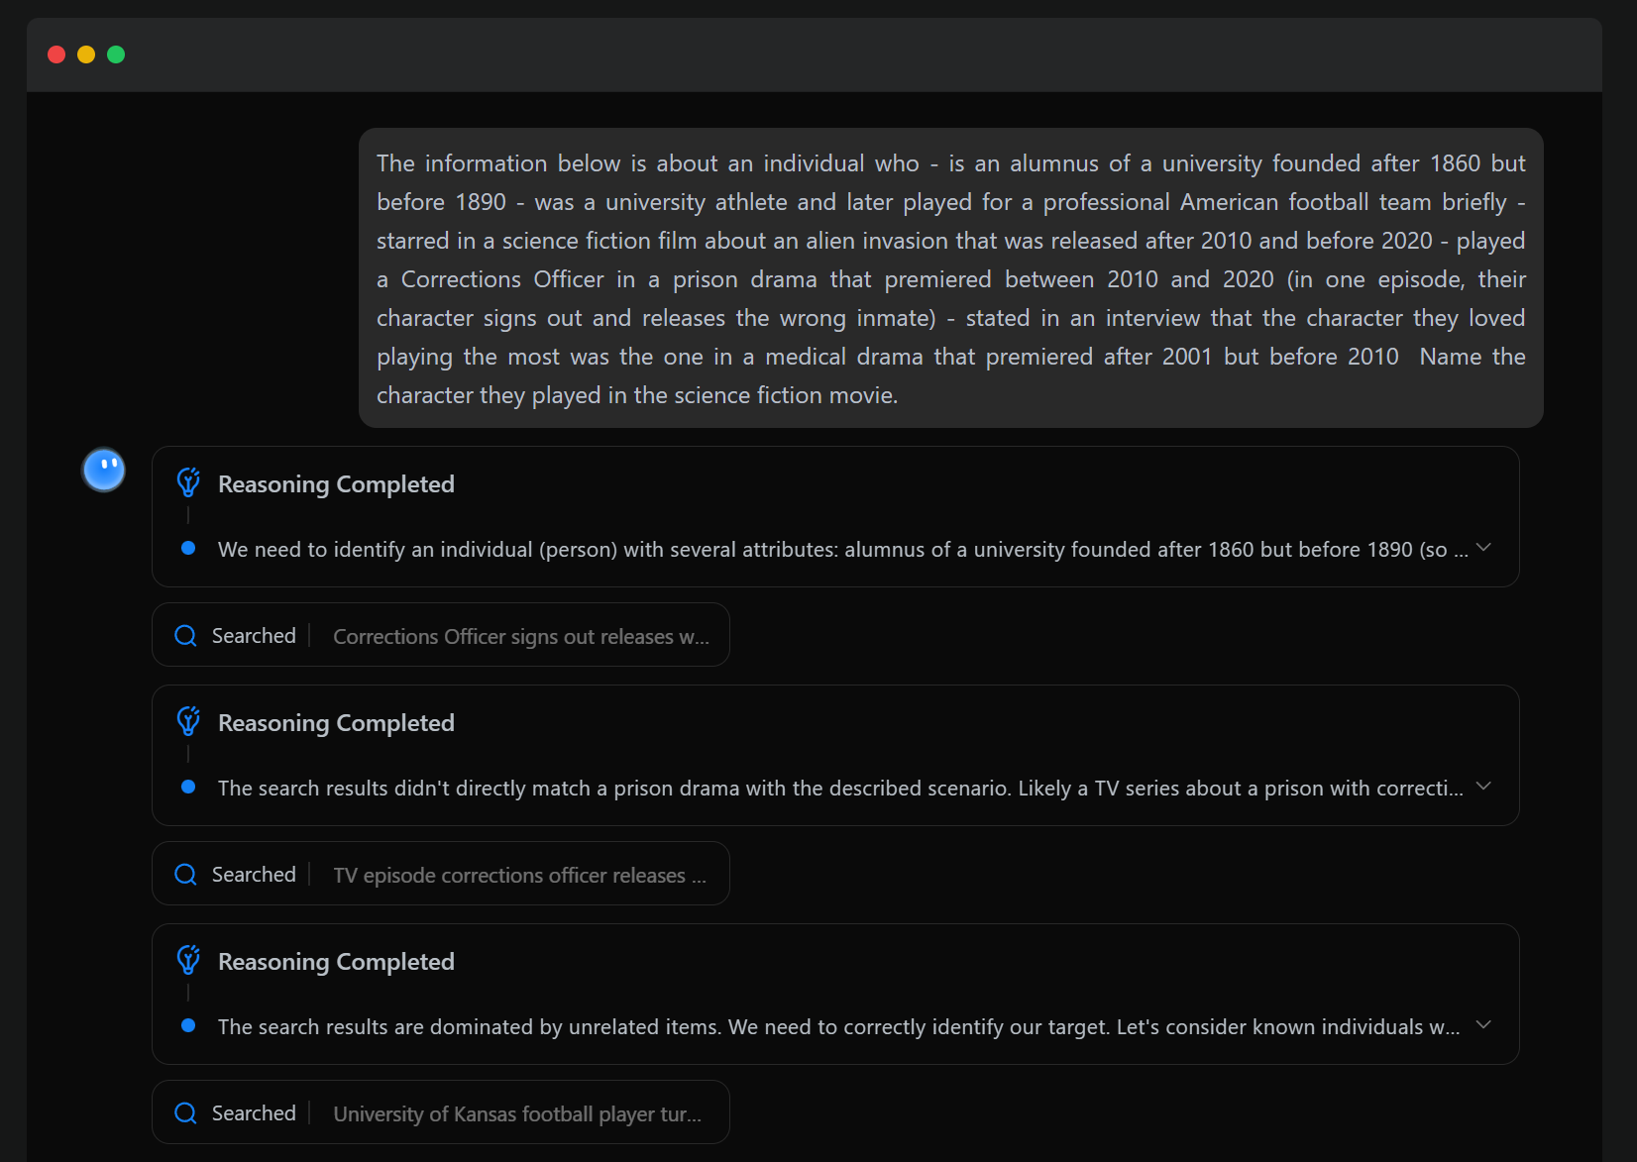This screenshot has height=1162, width=1637.
Task: Open the Corrections Officer signs out search
Action: pos(520,636)
